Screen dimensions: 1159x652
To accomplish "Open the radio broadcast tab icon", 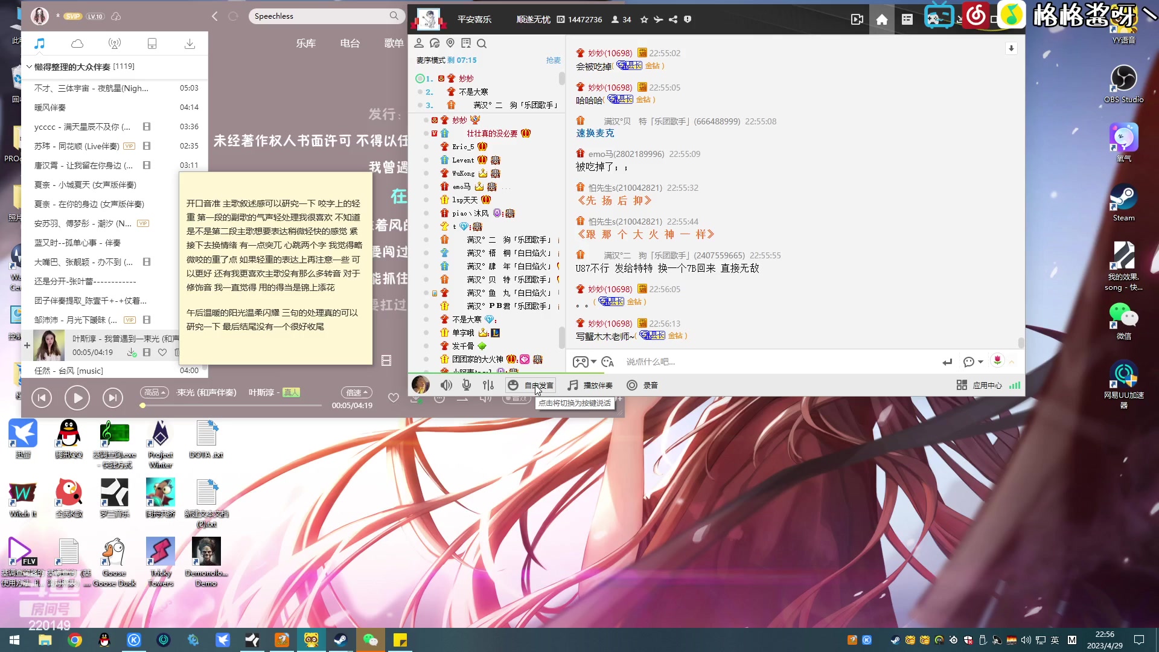I will coord(115,43).
